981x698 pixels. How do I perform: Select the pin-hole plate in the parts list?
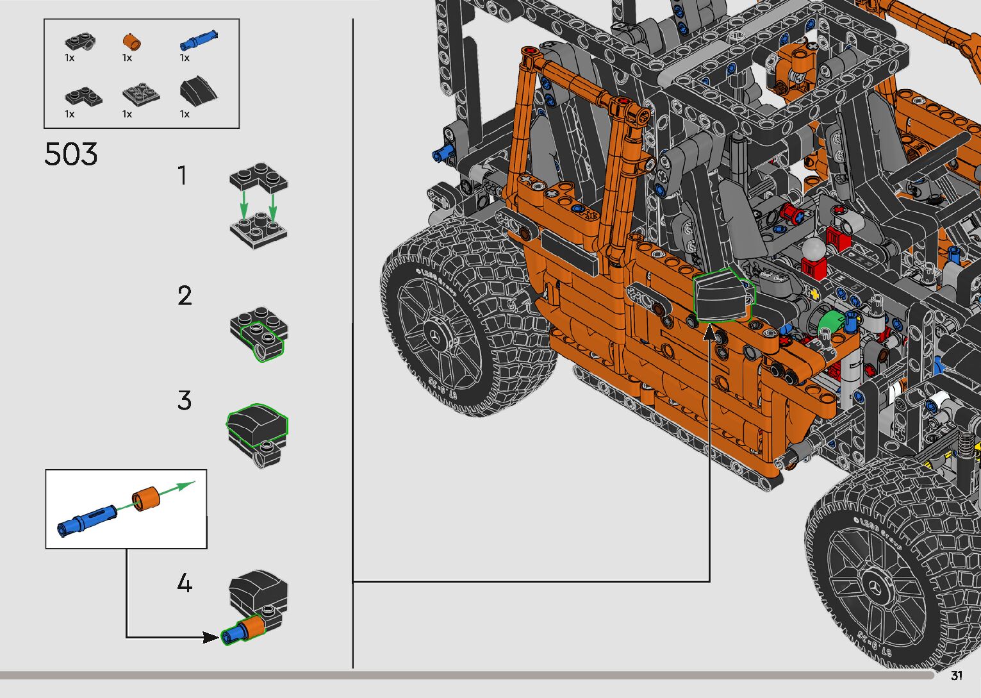pos(80,42)
